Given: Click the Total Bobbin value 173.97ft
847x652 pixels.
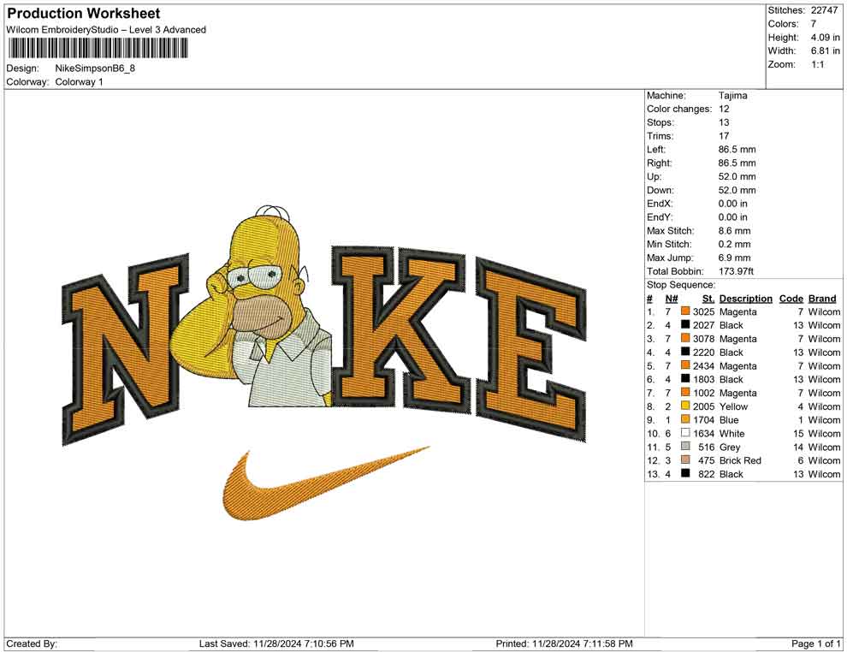Looking at the screenshot, I should tap(736, 271).
